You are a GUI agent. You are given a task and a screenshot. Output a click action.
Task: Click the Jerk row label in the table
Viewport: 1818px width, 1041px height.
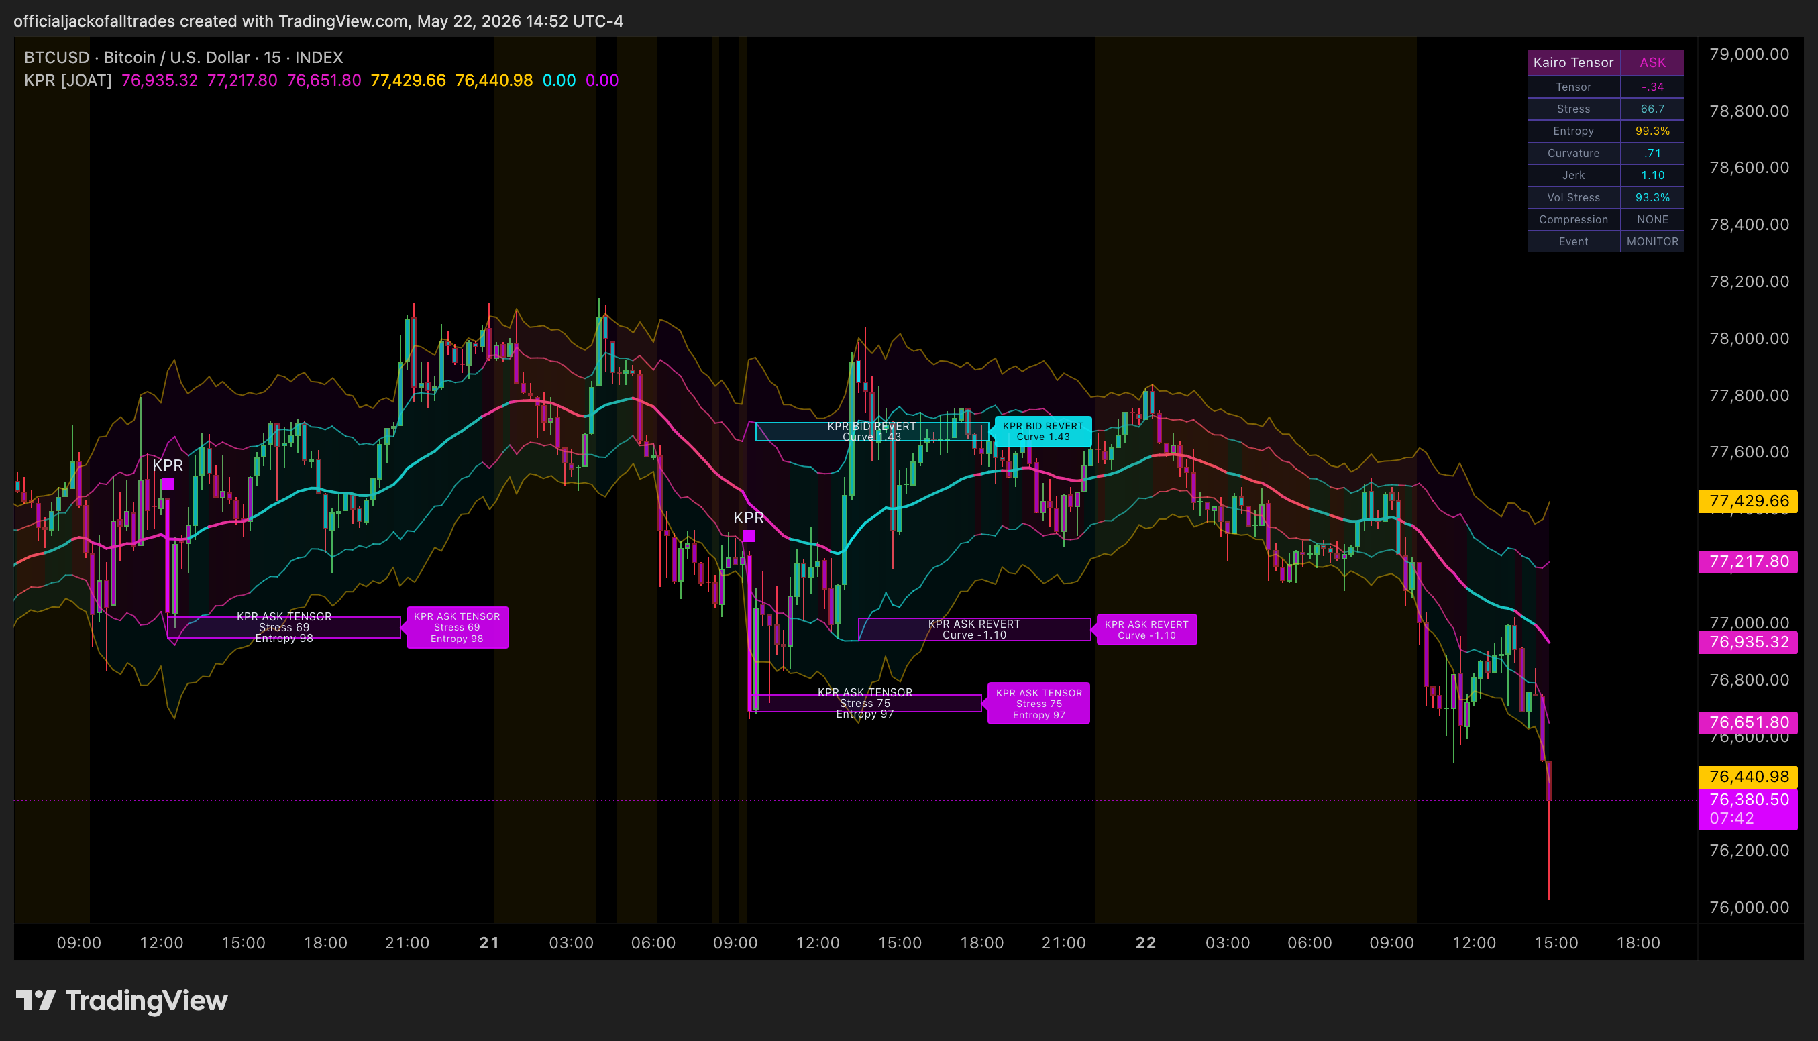click(x=1574, y=175)
